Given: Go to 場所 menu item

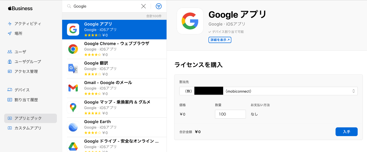Looking at the screenshot, I should pos(18,33).
